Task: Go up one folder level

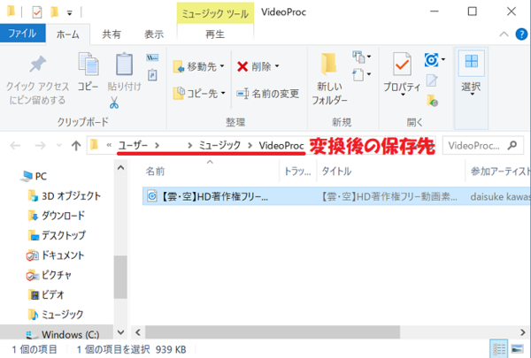Action: pyautogui.click(x=76, y=146)
